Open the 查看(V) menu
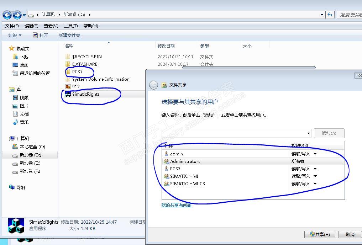 [x=51, y=26]
